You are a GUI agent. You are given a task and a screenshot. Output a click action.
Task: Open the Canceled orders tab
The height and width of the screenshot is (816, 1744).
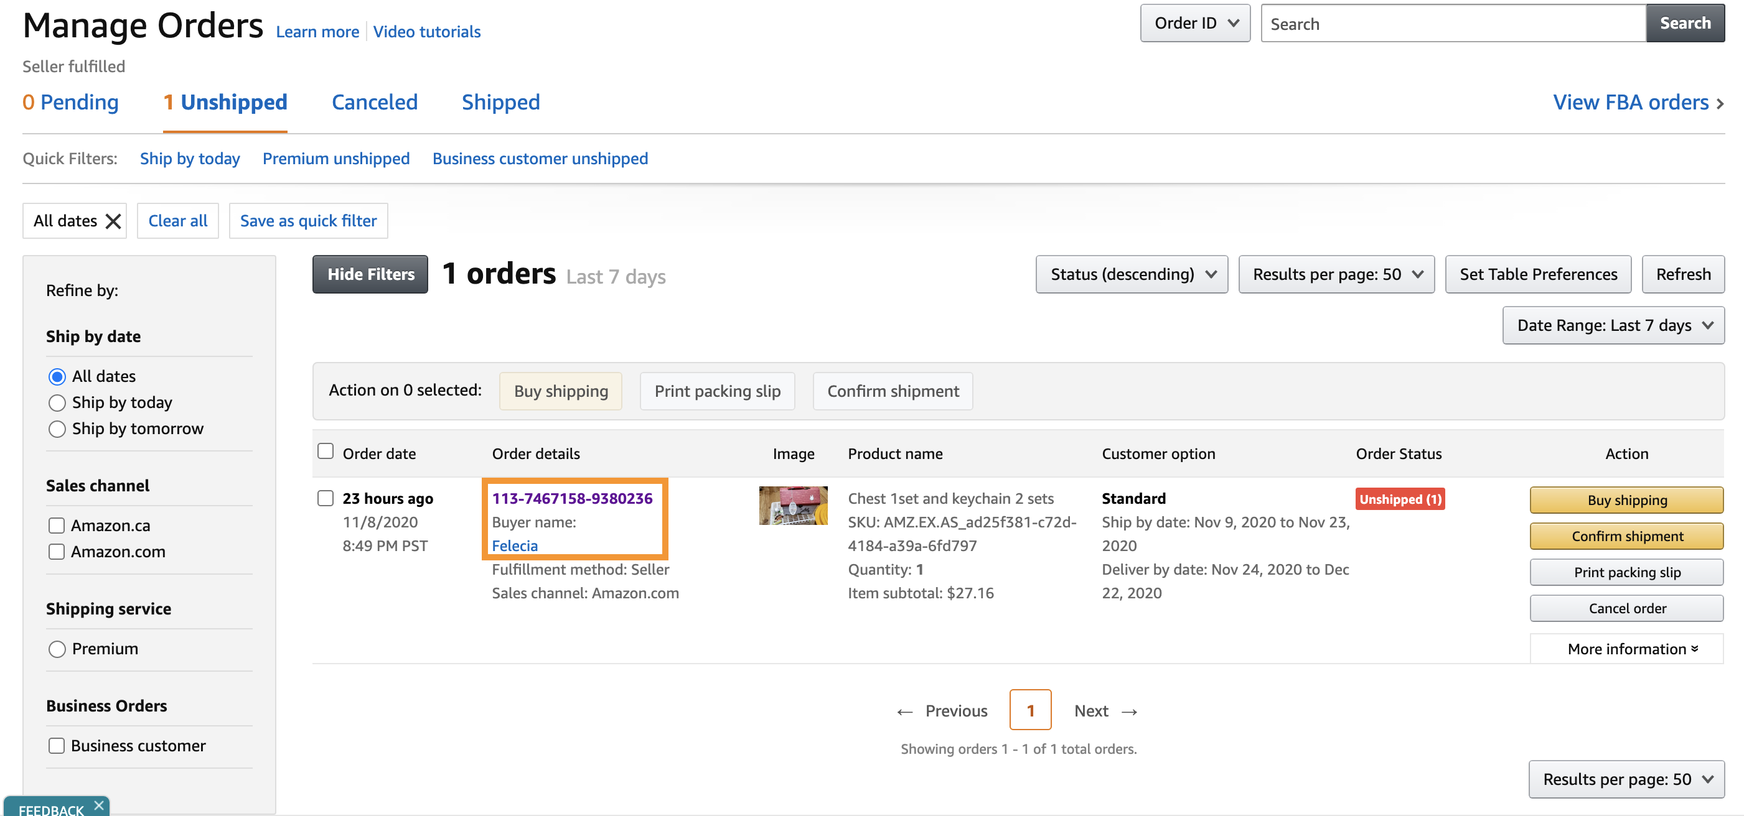375,102
